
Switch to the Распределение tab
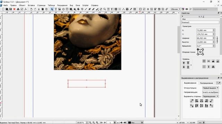(206, 83)
